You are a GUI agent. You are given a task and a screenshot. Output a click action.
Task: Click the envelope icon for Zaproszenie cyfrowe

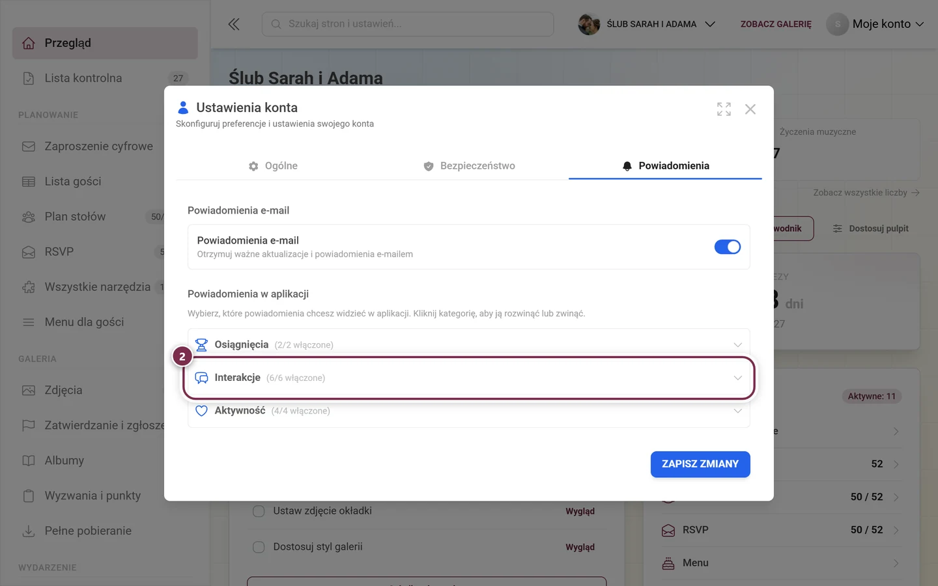(x=29, y=146)
